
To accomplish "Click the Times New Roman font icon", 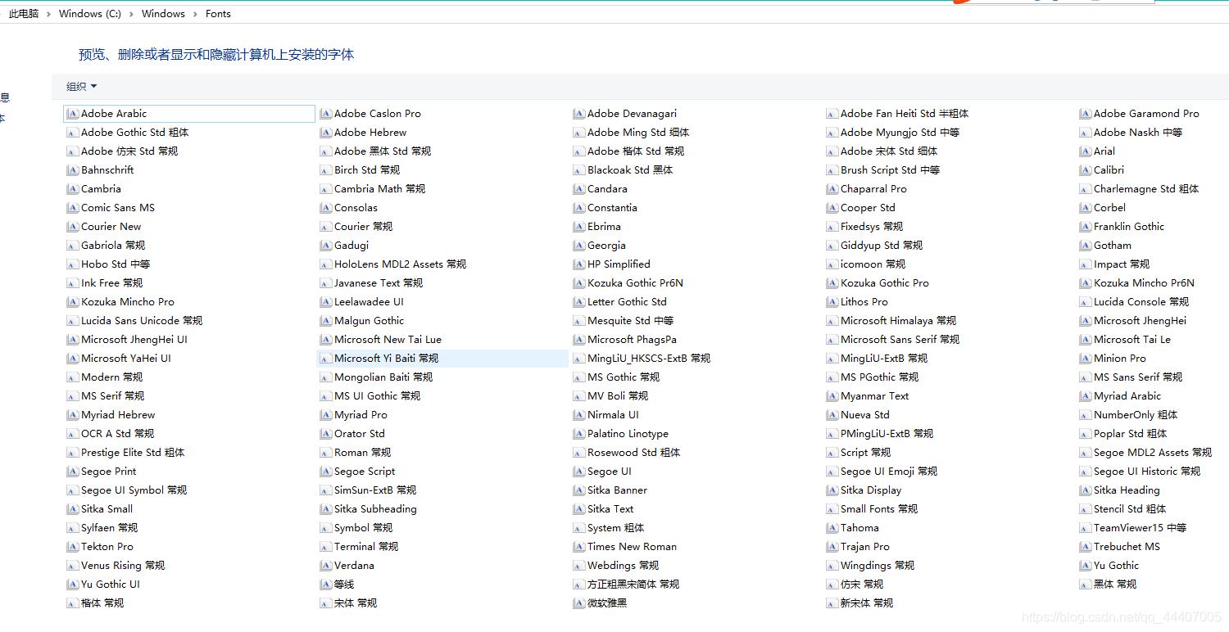I will point(578,547).
